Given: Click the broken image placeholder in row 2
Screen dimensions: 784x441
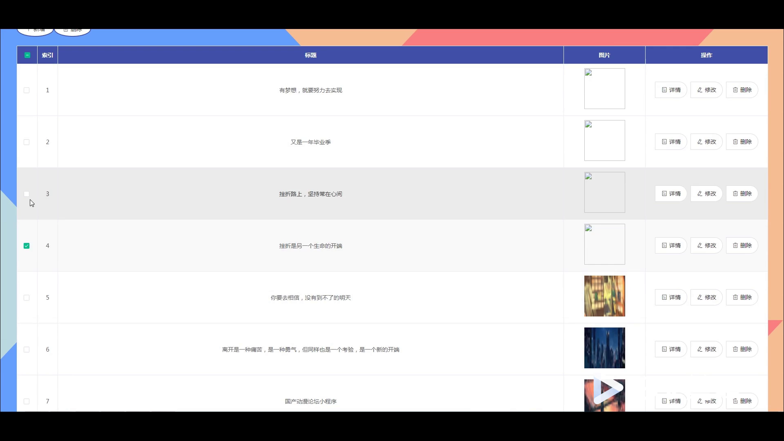Looking at the screenshot, I should 604,140.
